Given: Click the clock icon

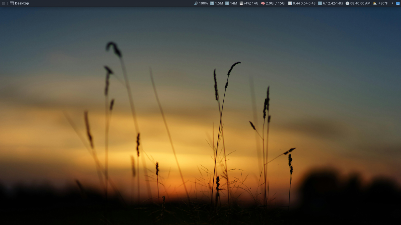Looking at the screenshot, I should click(x=347, y=3).
